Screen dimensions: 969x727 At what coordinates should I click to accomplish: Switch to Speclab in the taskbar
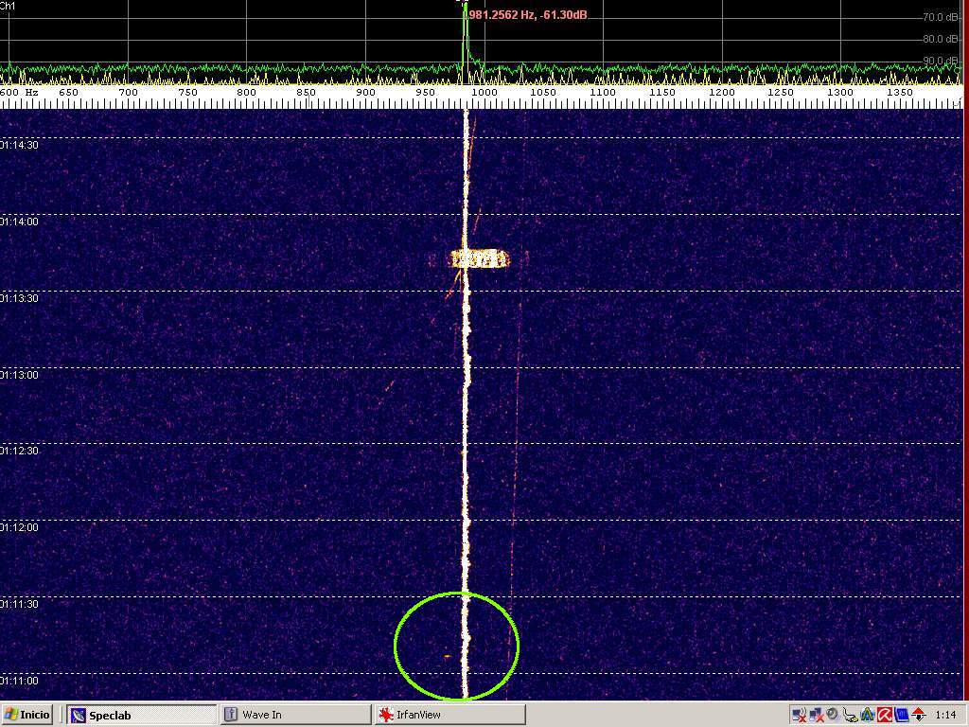click(x=142, y=715)
